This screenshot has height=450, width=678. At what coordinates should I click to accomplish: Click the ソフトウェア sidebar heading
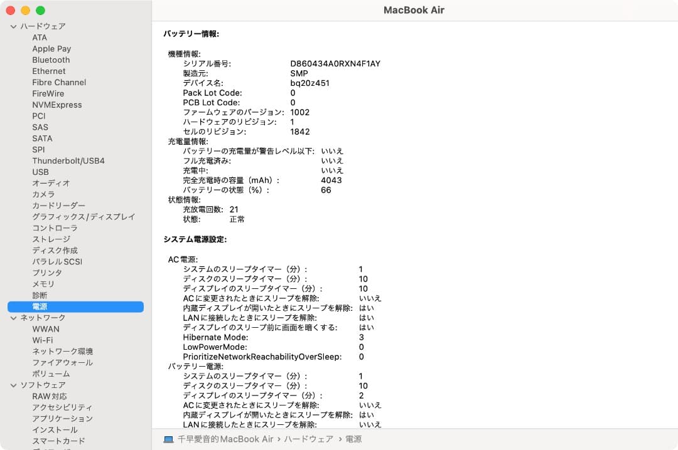(x=43, y=385)
